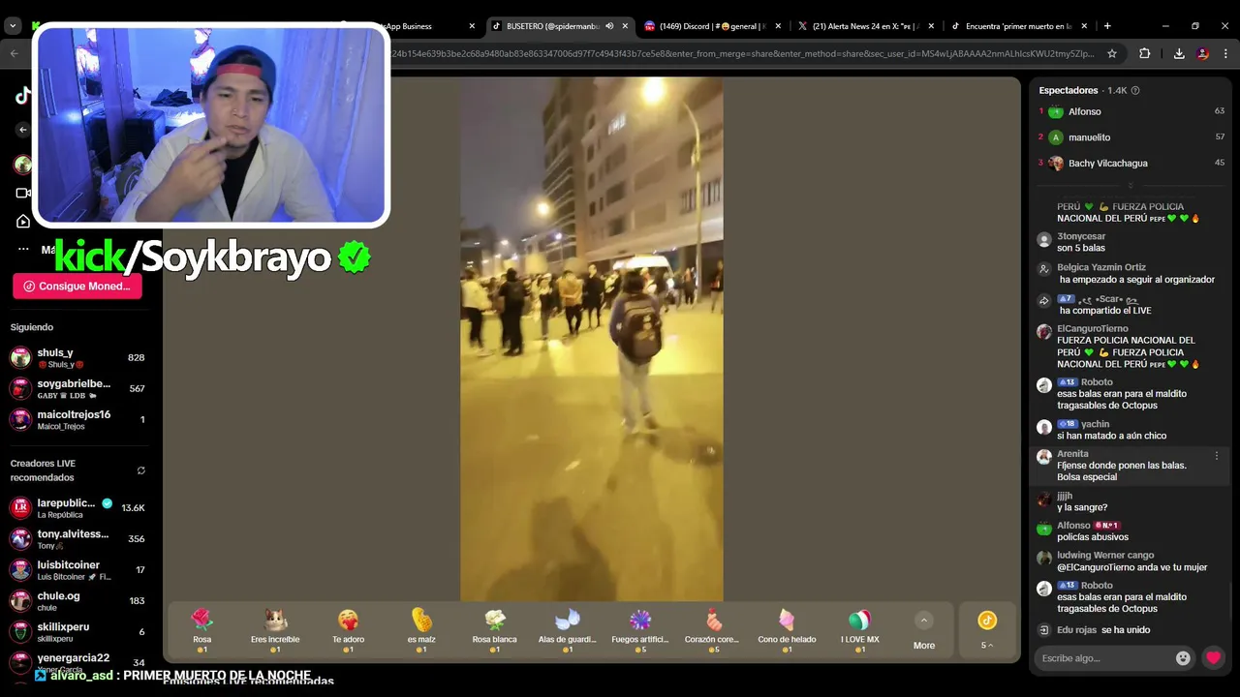Open skillixperu recommended live
The width and height of the screenshot is (1240, 697).
point(77,631)
